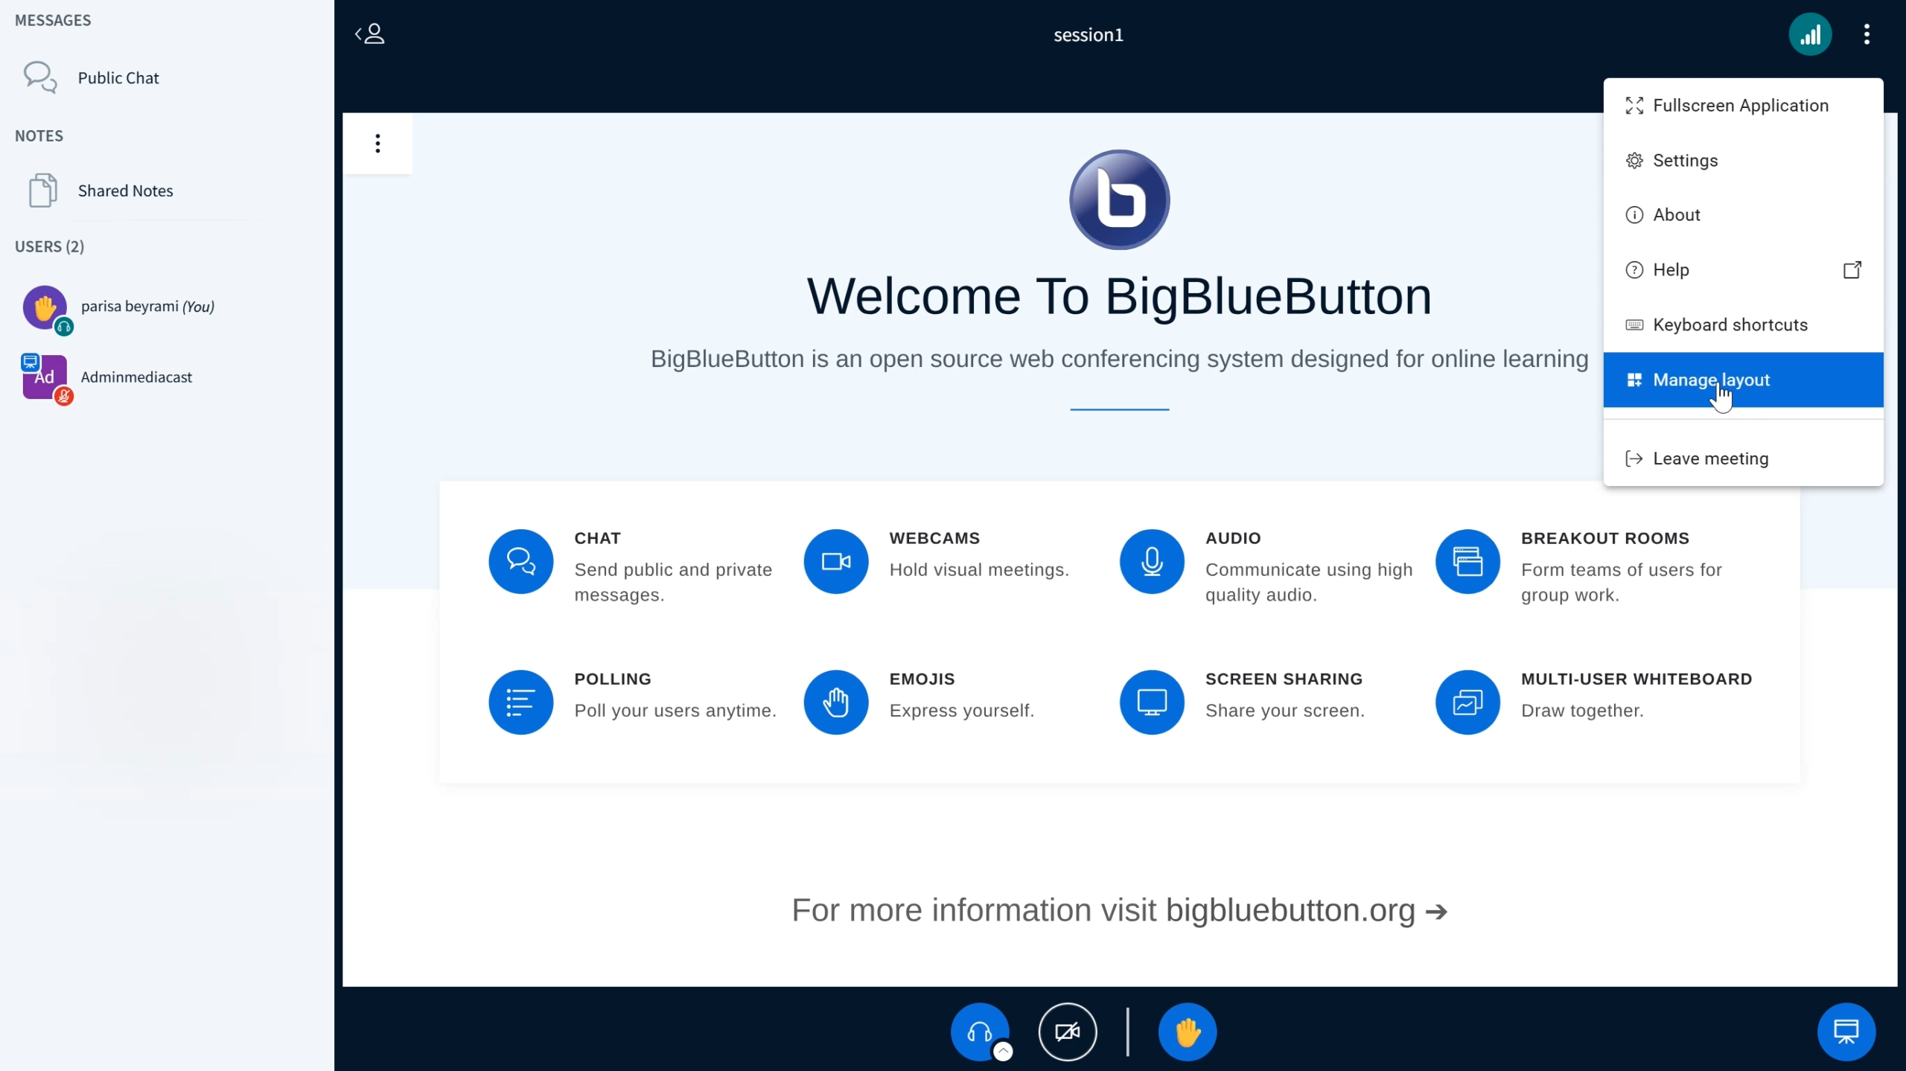Toggle the users list panel icon
Image resolution: width=1906 pixels, height=1071 pixels.
(370, 34)
